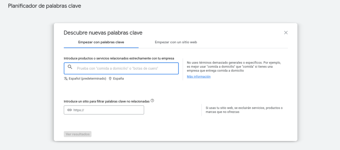This screenshot has width=340, height=150.
Task: Close the Descubre nuevas palabras clave dialog
Action: [286, 32]
